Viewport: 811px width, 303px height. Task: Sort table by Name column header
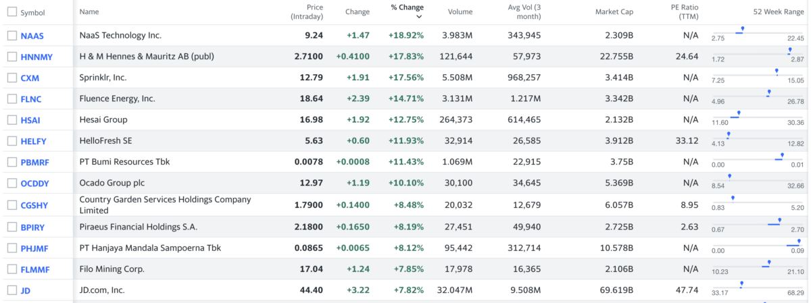coord(89,11)
